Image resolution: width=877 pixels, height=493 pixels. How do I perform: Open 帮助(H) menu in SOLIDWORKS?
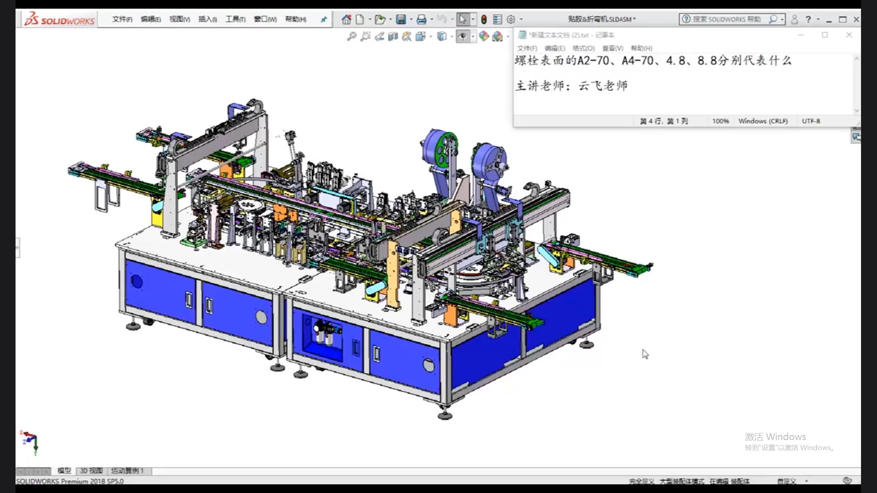point(296,19)
